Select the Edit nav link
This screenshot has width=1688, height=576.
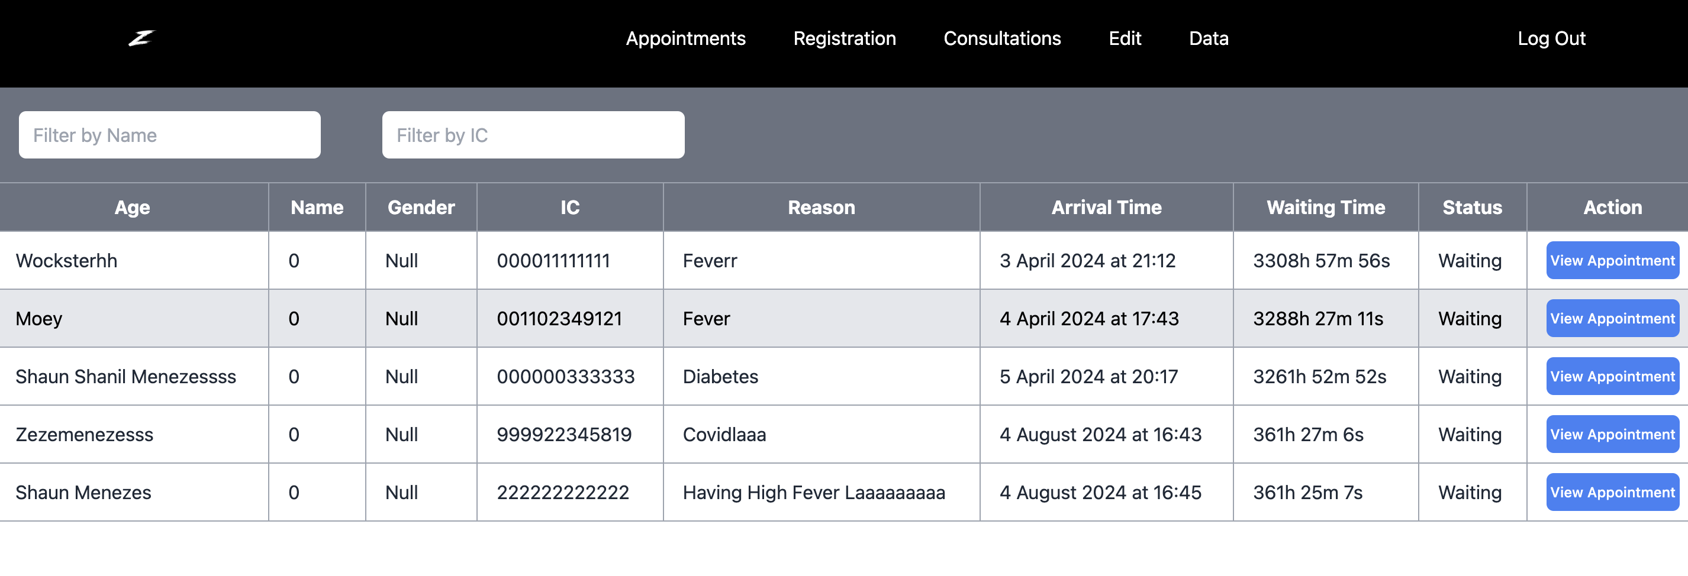coord(1125,38)
